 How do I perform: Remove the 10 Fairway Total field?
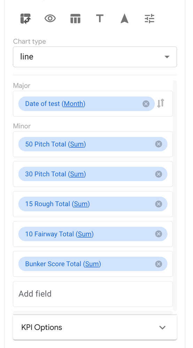[159, 234]
